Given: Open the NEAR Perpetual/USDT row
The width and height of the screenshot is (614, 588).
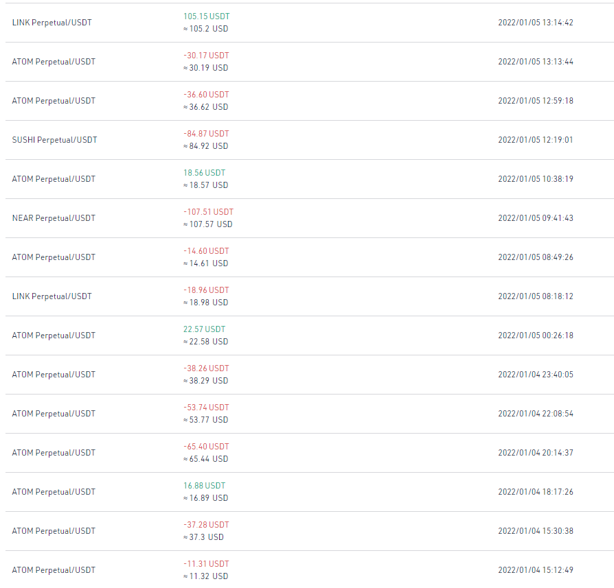Looking at the screenshot, I should (309, 218).
